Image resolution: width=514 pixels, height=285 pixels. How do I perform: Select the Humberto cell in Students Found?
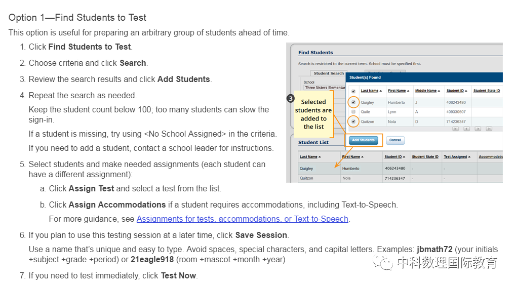[397, 103]
